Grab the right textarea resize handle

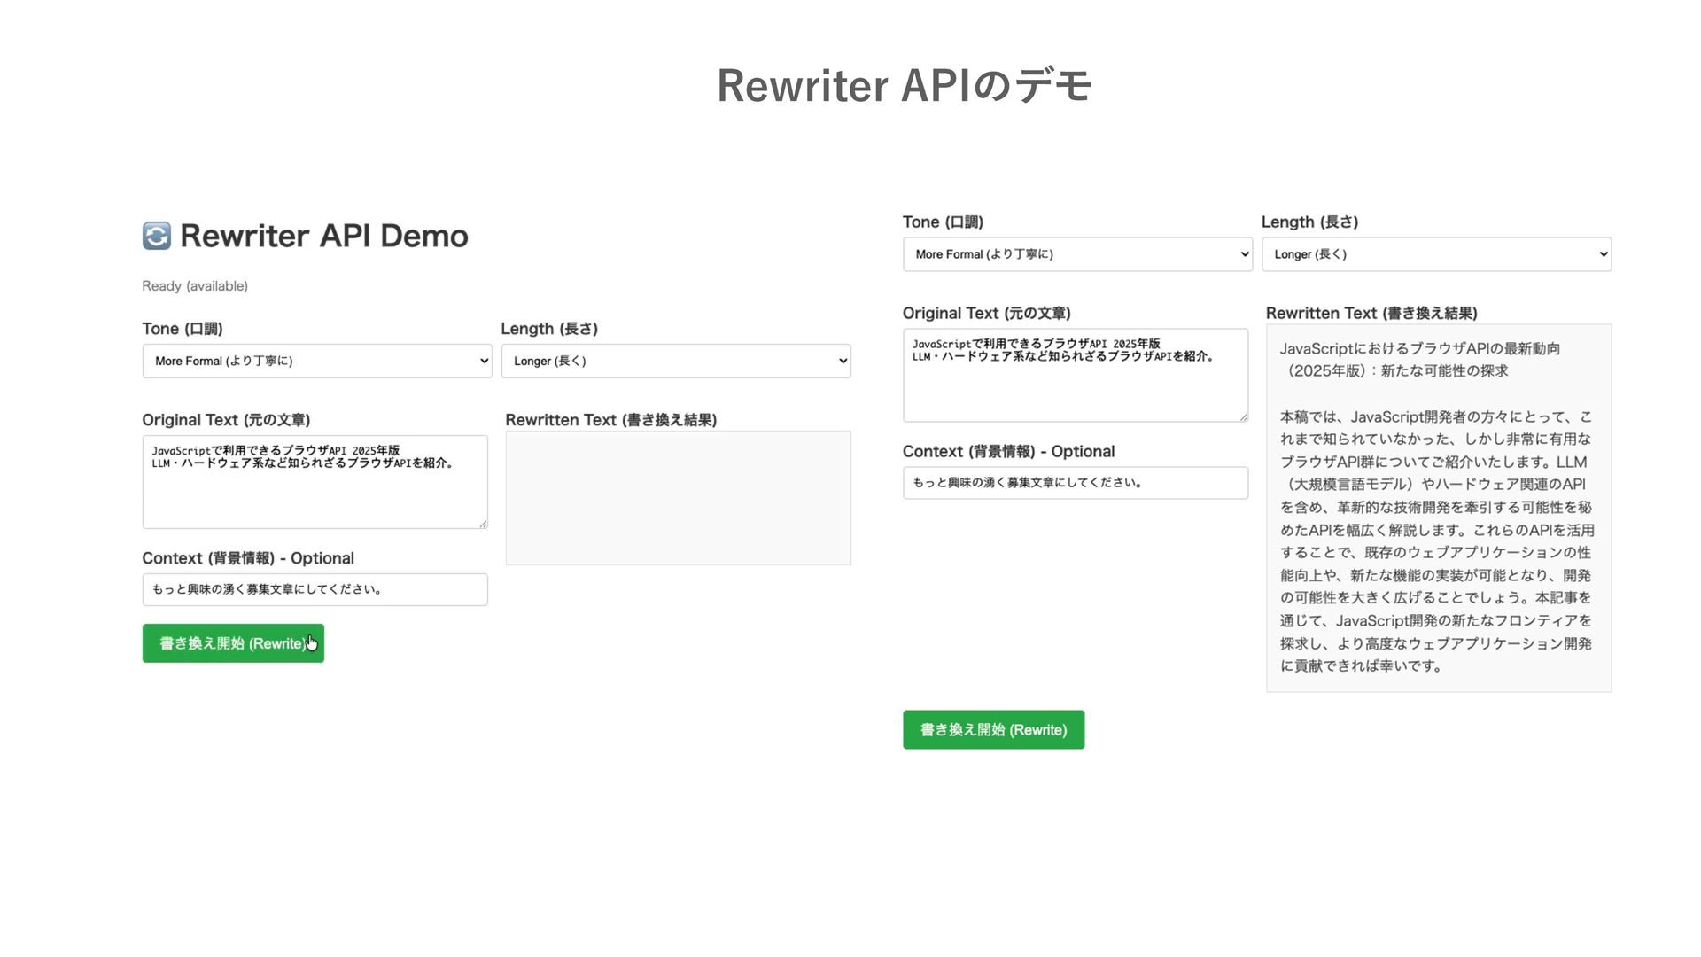point(1243,416)
